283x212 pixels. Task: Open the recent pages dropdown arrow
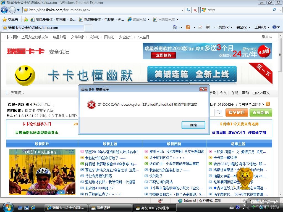point(19,10)
